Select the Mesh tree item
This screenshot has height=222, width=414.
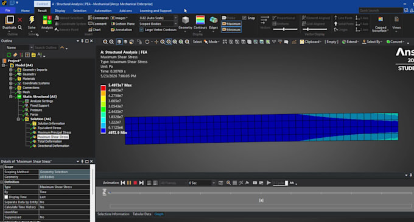26,92
